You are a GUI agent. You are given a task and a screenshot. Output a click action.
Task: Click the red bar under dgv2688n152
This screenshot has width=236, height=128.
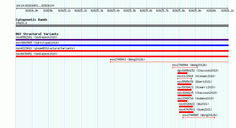coord(182,73)
